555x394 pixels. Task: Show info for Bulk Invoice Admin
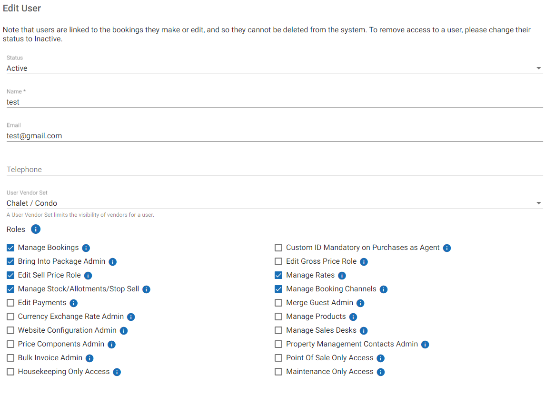89,358
